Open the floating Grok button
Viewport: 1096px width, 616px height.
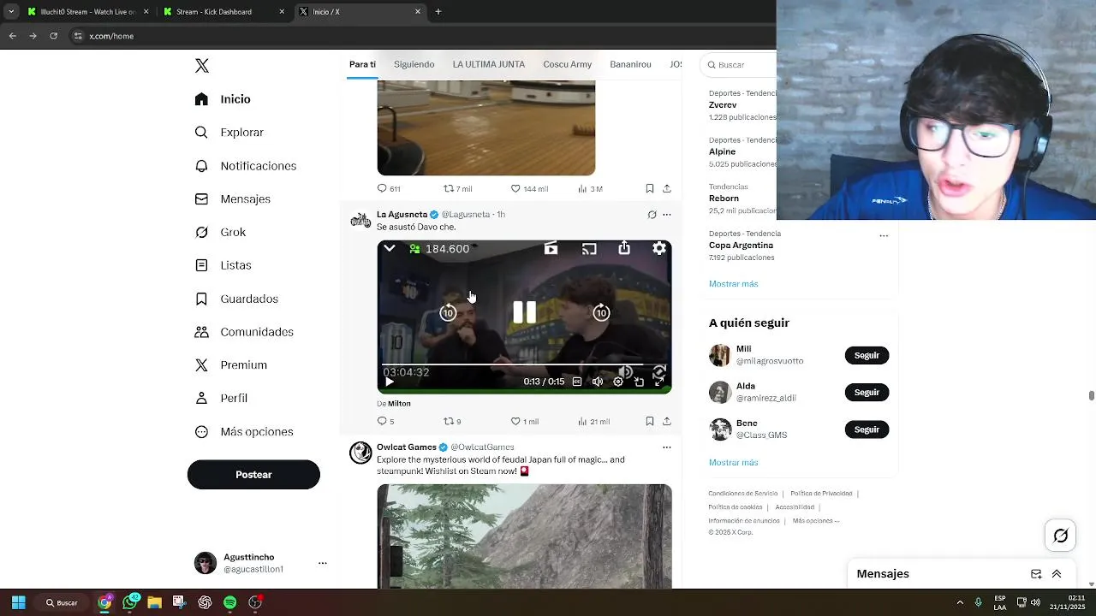click(1061, 536)
